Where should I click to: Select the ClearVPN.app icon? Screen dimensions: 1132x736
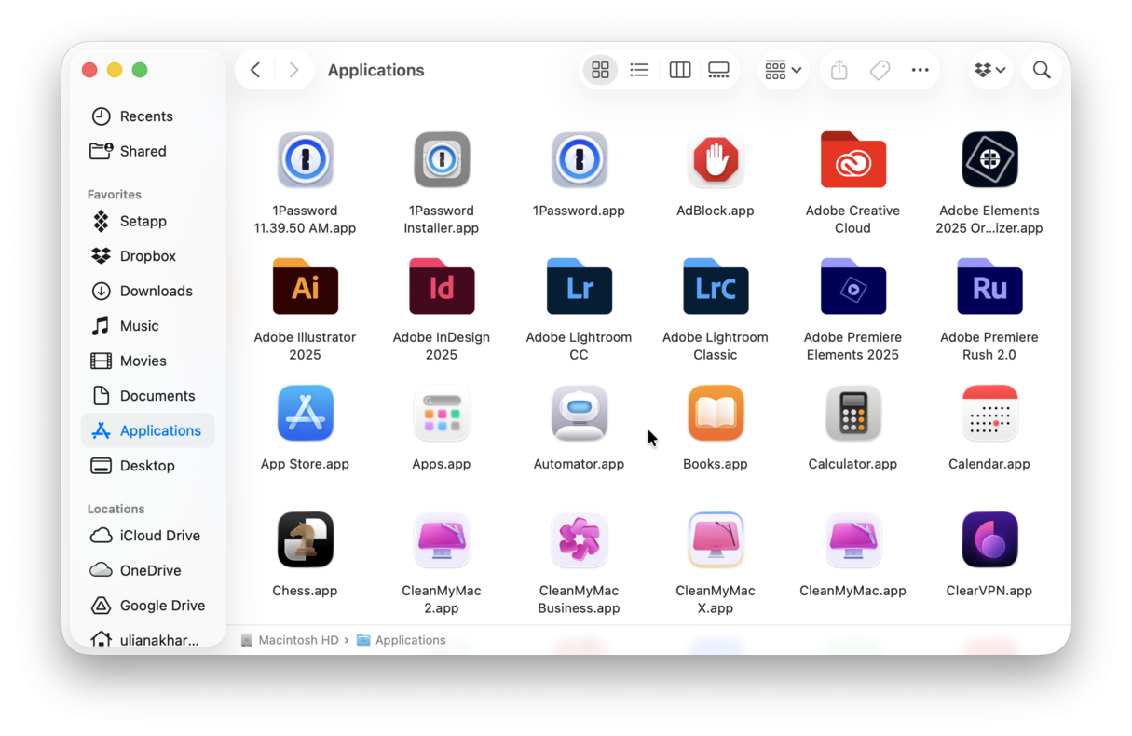click(x=989, y=539)
